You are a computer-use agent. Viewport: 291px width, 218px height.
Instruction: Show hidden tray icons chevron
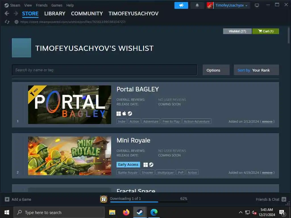click(x=240, y=212)
